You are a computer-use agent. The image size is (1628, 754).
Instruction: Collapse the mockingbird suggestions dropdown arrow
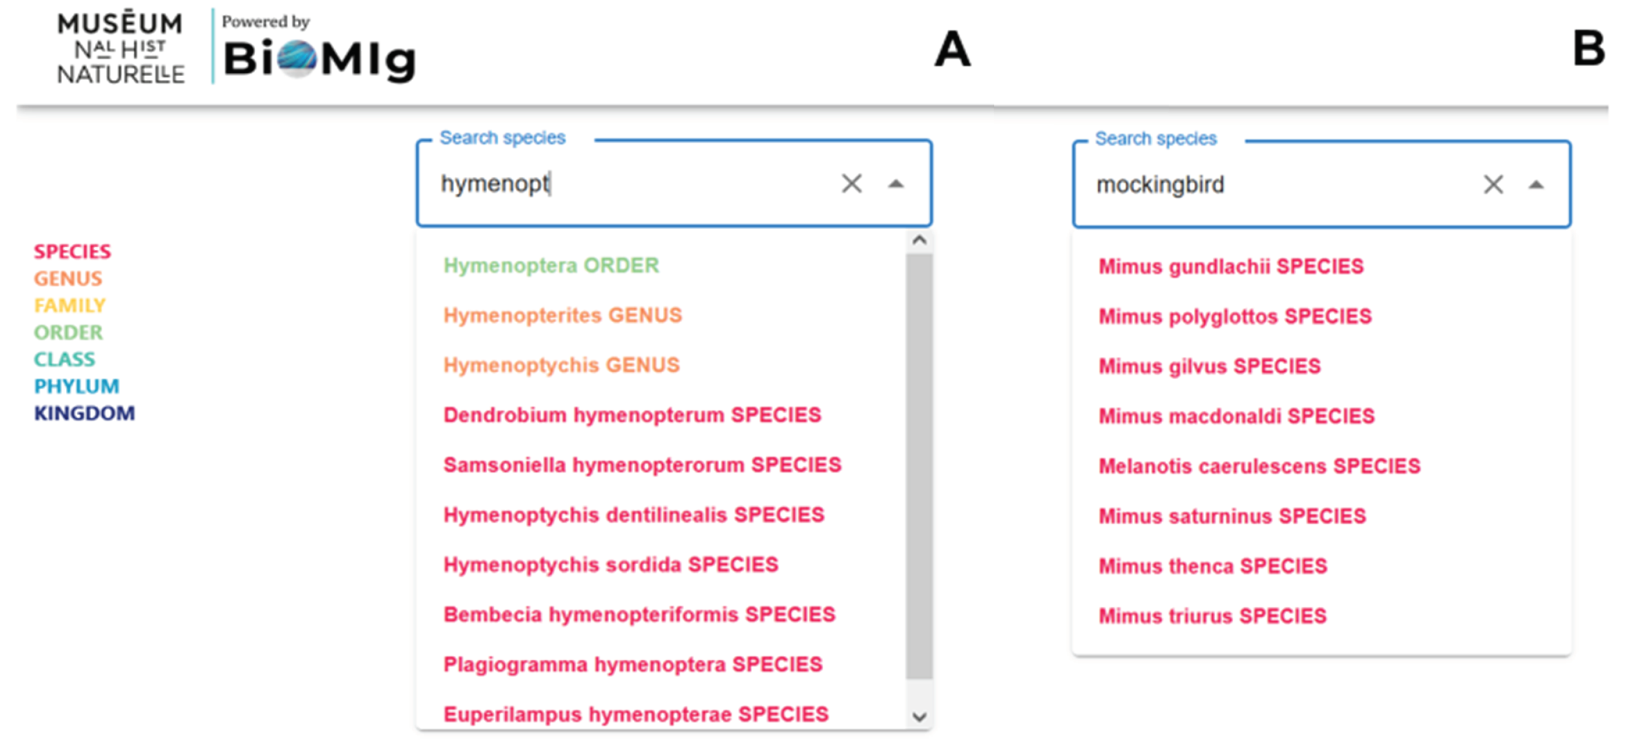point(1536,186)
